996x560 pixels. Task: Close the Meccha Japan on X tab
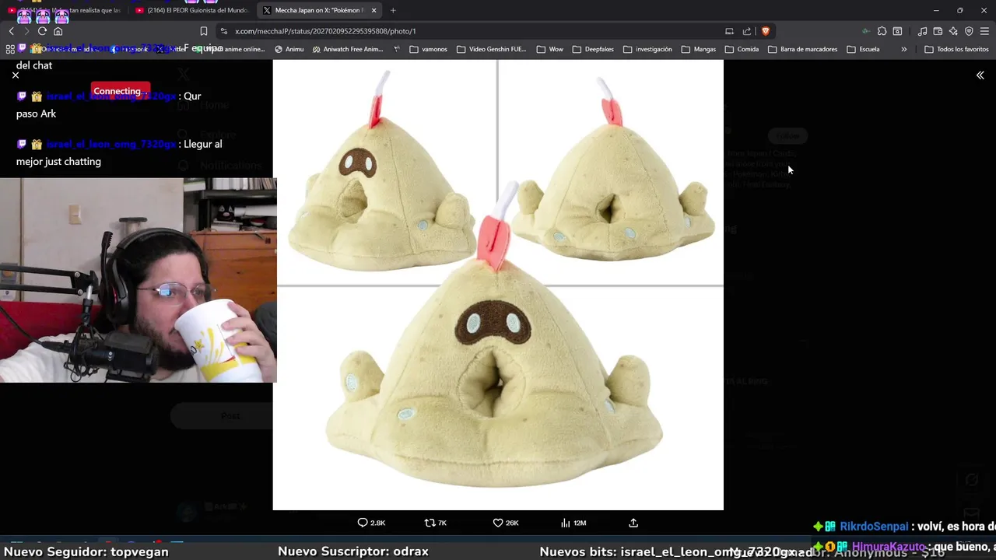374,10
